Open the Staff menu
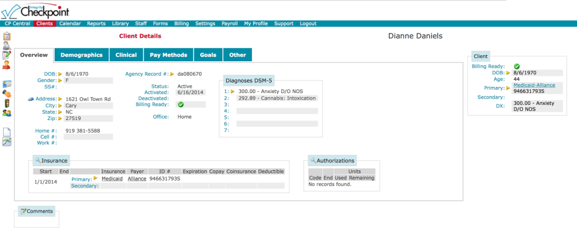This screenshot has width=577, height=231. coord(141,23)
